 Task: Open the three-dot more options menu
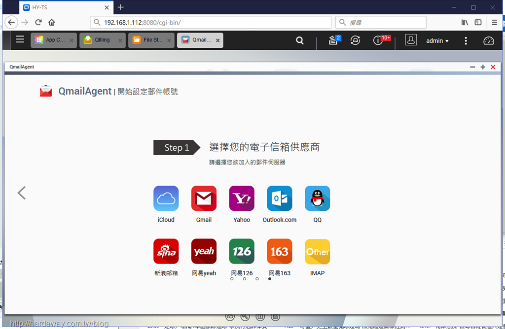(x=466, y=40)
